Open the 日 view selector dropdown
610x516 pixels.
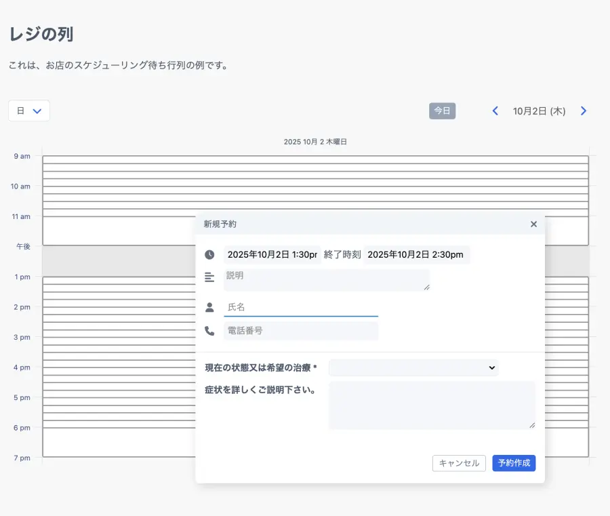[29, 111]
